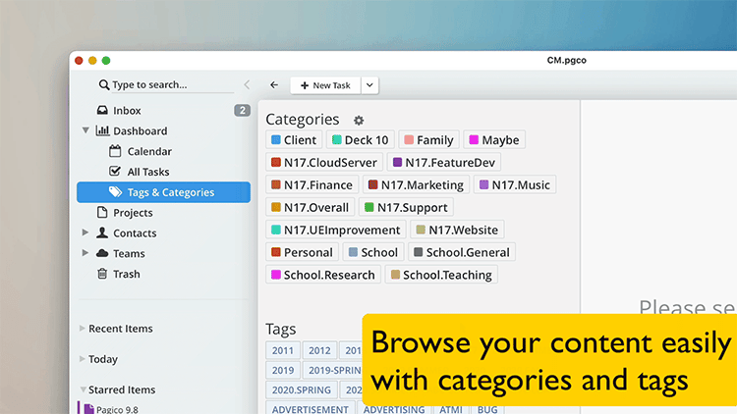Click the 2020.SPRING tag
The image size is (737, 414).
click(x=302, y=390)
